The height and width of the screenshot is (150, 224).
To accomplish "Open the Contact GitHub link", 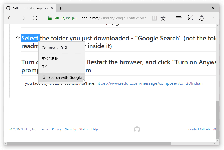I will tap(199, 129).
